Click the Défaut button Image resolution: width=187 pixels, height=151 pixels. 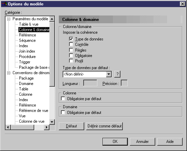point(71,126)
